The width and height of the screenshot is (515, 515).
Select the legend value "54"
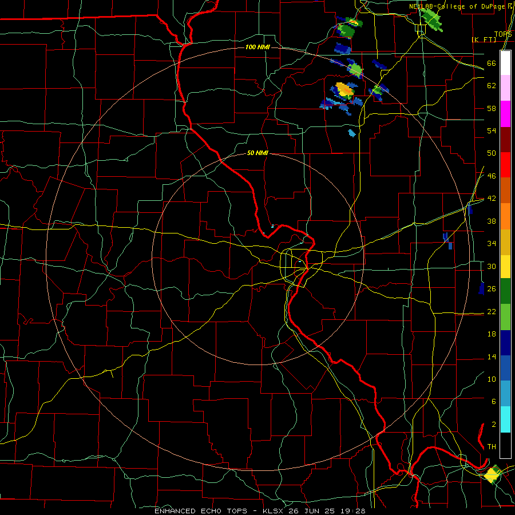click(x=492, y=130)
